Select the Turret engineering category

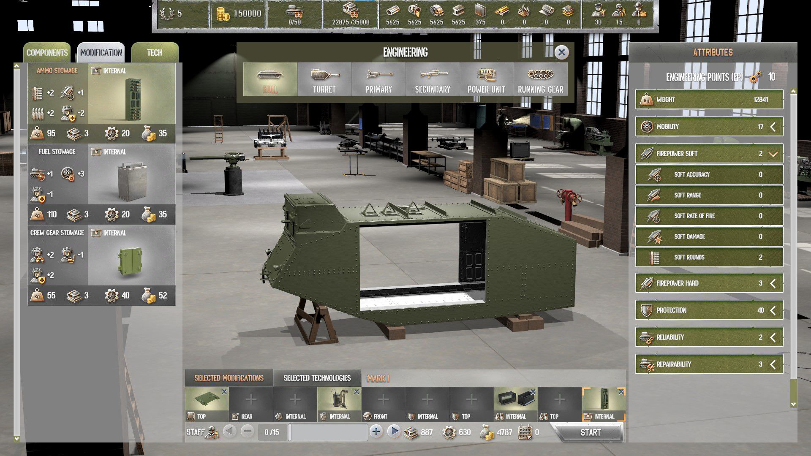[x=324, y=79]
